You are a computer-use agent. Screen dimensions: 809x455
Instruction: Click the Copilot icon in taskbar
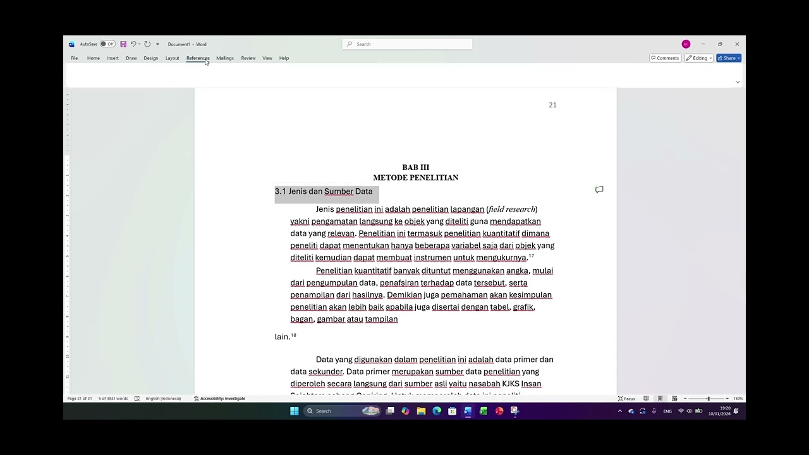pos(405,411)
